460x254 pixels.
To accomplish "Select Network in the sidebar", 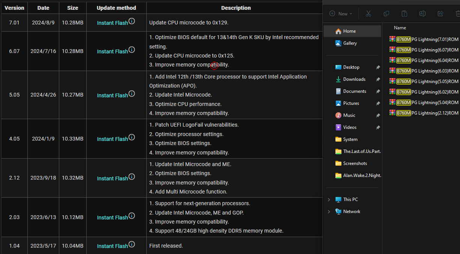I will point(352,212).
